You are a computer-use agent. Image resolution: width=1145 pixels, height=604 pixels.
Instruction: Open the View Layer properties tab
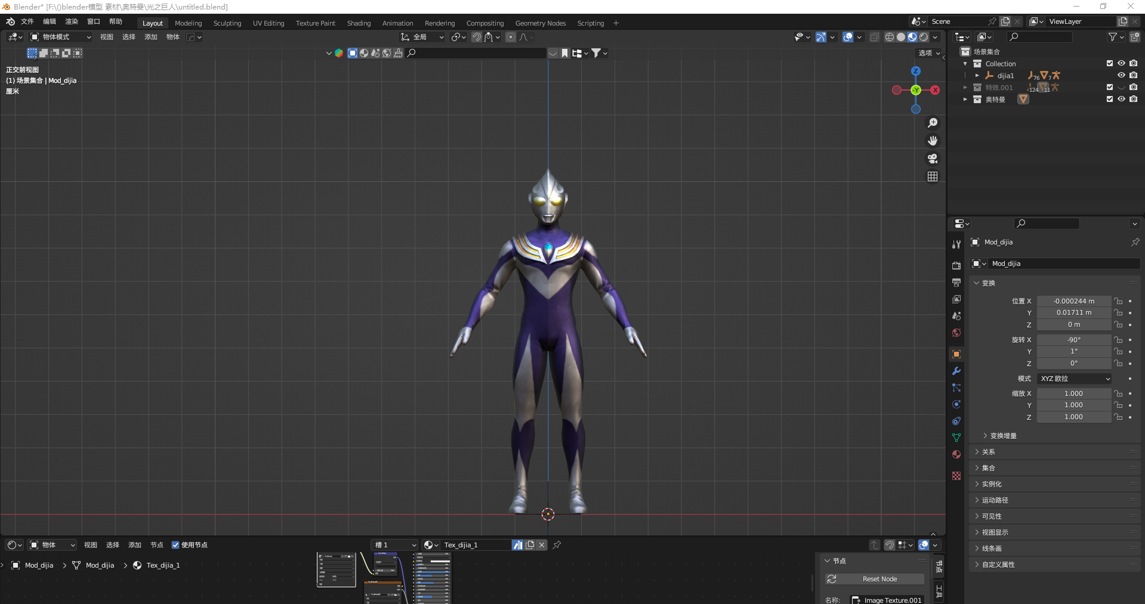click(956, 299)
